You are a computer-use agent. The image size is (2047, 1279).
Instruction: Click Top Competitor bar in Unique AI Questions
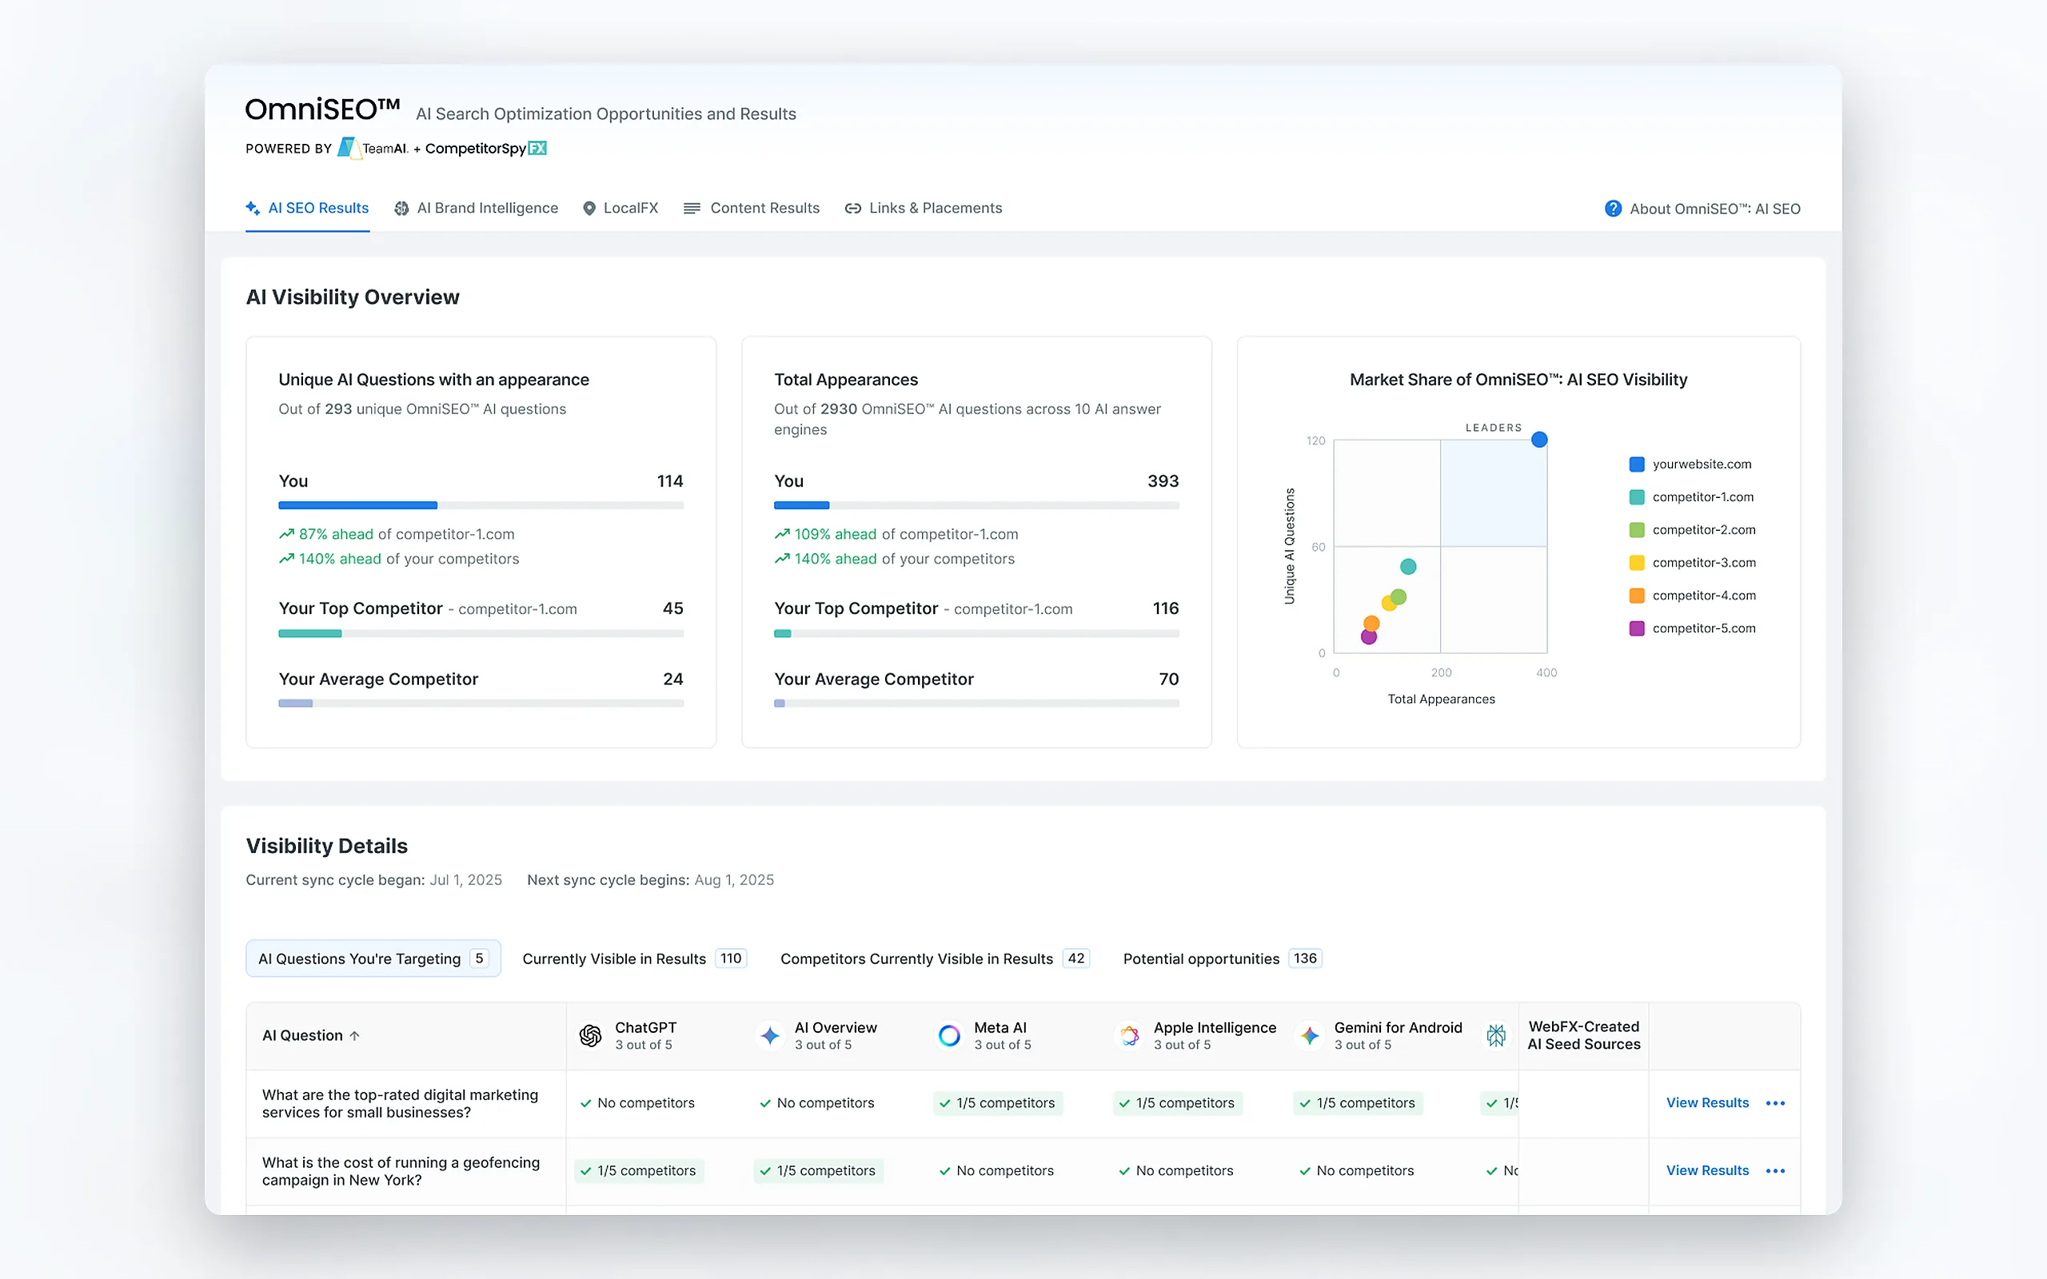[481, 634]
